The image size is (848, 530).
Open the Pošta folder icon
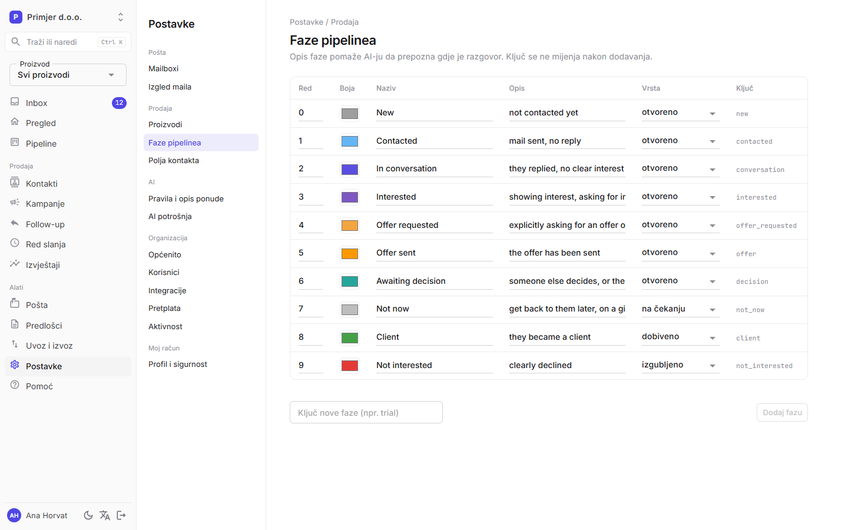tap(15, 304)
